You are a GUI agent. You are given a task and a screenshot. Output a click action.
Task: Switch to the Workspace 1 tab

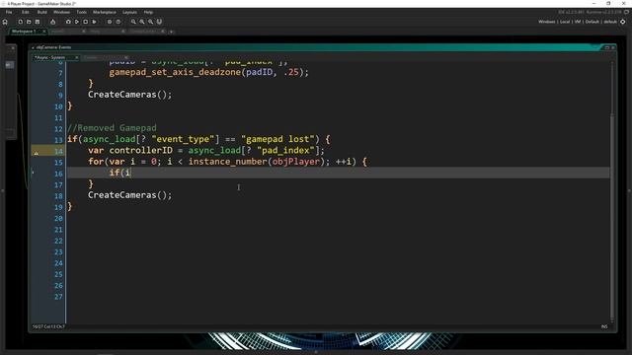24,32
